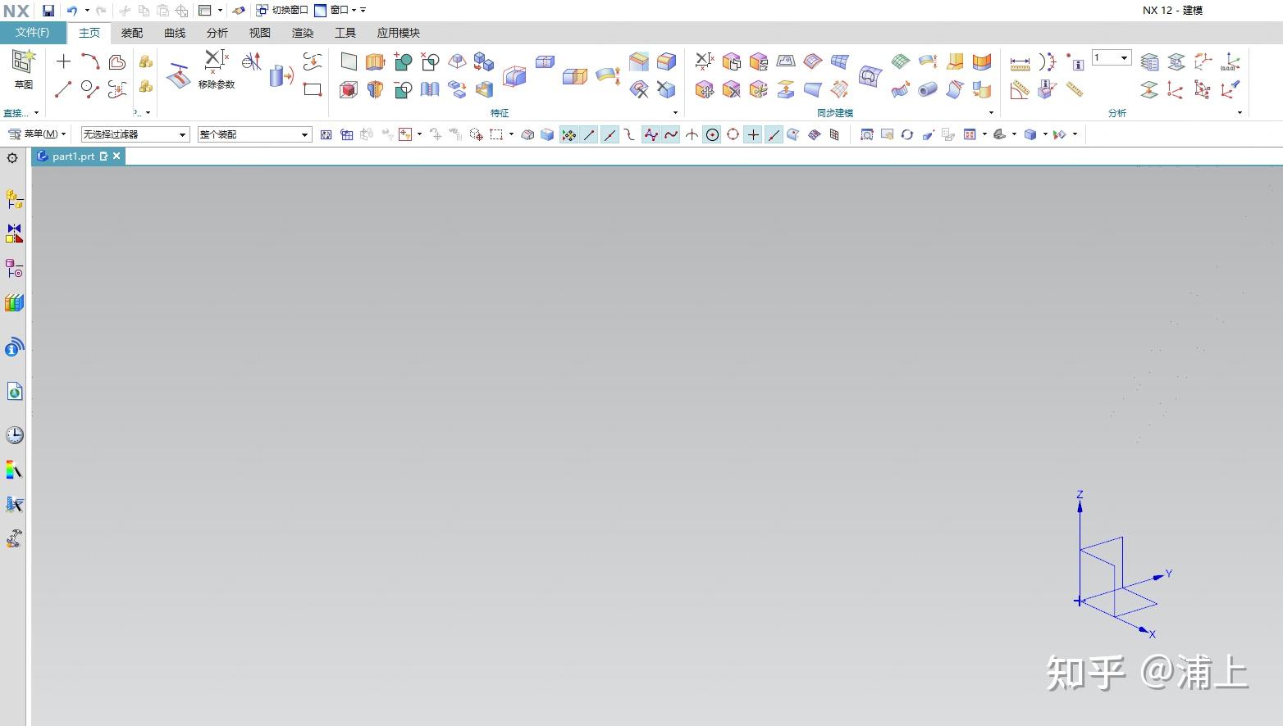Screen dimensions: 1283x726
Task: Click the Unite boolean icon
Action: click(403, 61)
